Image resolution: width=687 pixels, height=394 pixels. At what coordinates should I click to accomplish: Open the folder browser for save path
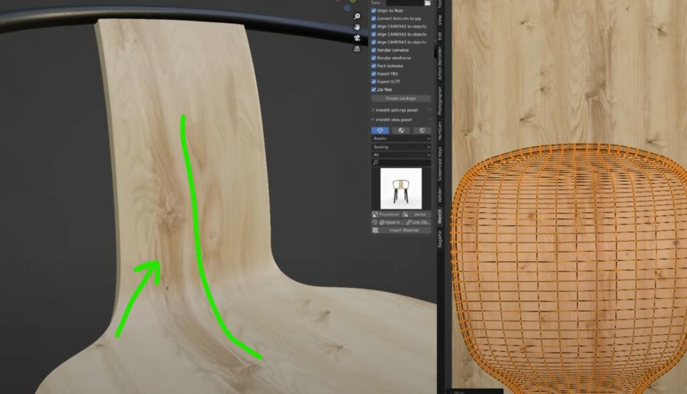[427, 3]
